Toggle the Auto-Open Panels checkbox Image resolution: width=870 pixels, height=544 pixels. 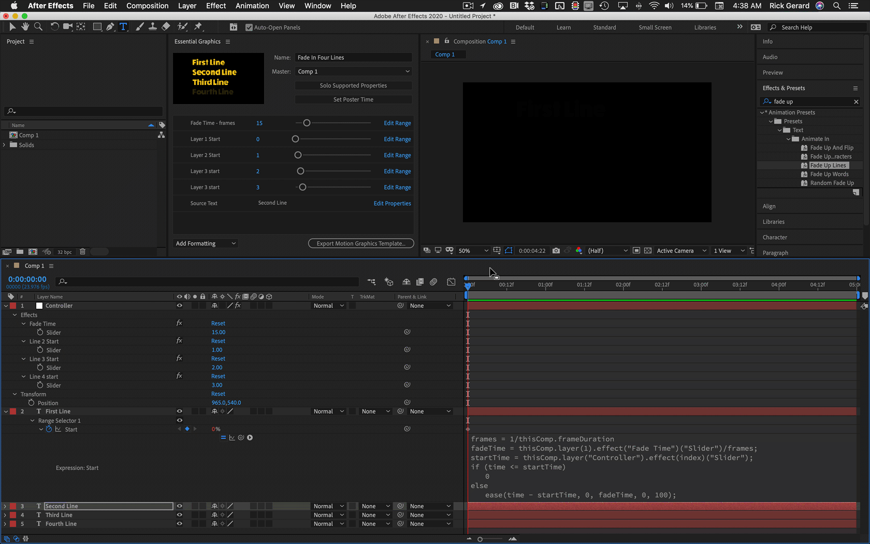(x=249, y=27)
